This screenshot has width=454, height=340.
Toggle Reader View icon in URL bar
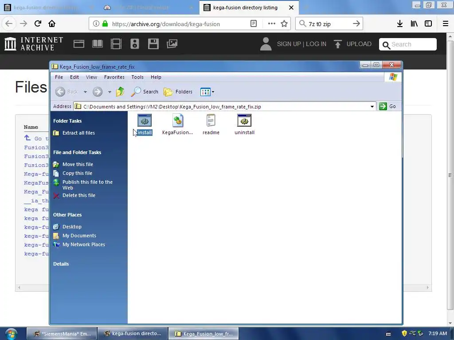pos(253,24)
